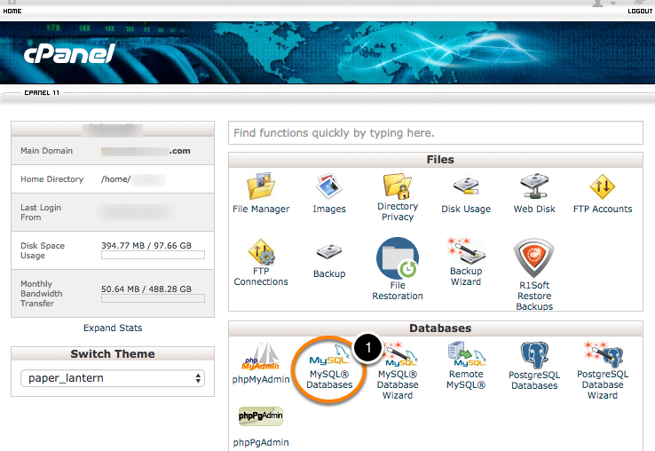Open the File Manager icon
655x451 pixels.
[261, 186]
